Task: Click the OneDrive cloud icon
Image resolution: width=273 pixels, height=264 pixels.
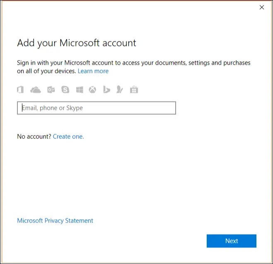Action: pyautogui.click(x=36, y=90)
